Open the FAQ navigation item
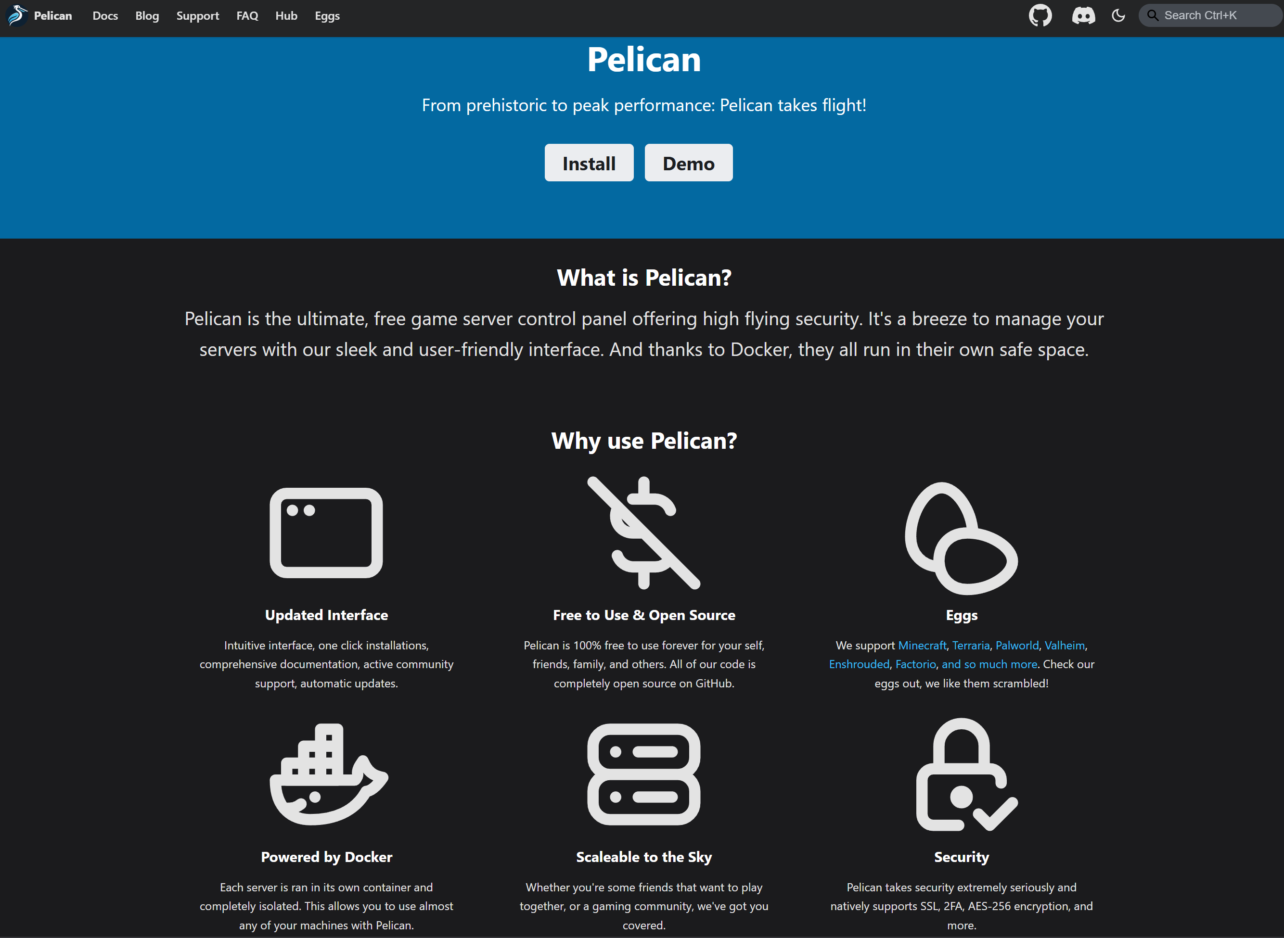 point(247,16)
